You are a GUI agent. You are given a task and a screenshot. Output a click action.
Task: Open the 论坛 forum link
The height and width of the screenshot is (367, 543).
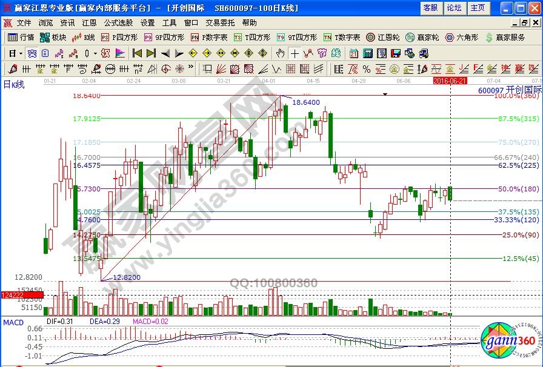(x=454, y=7)
